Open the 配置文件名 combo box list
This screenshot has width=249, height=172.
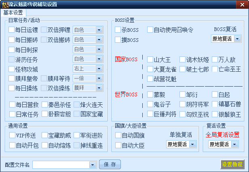pyautogui.click(x=93, y=164)
